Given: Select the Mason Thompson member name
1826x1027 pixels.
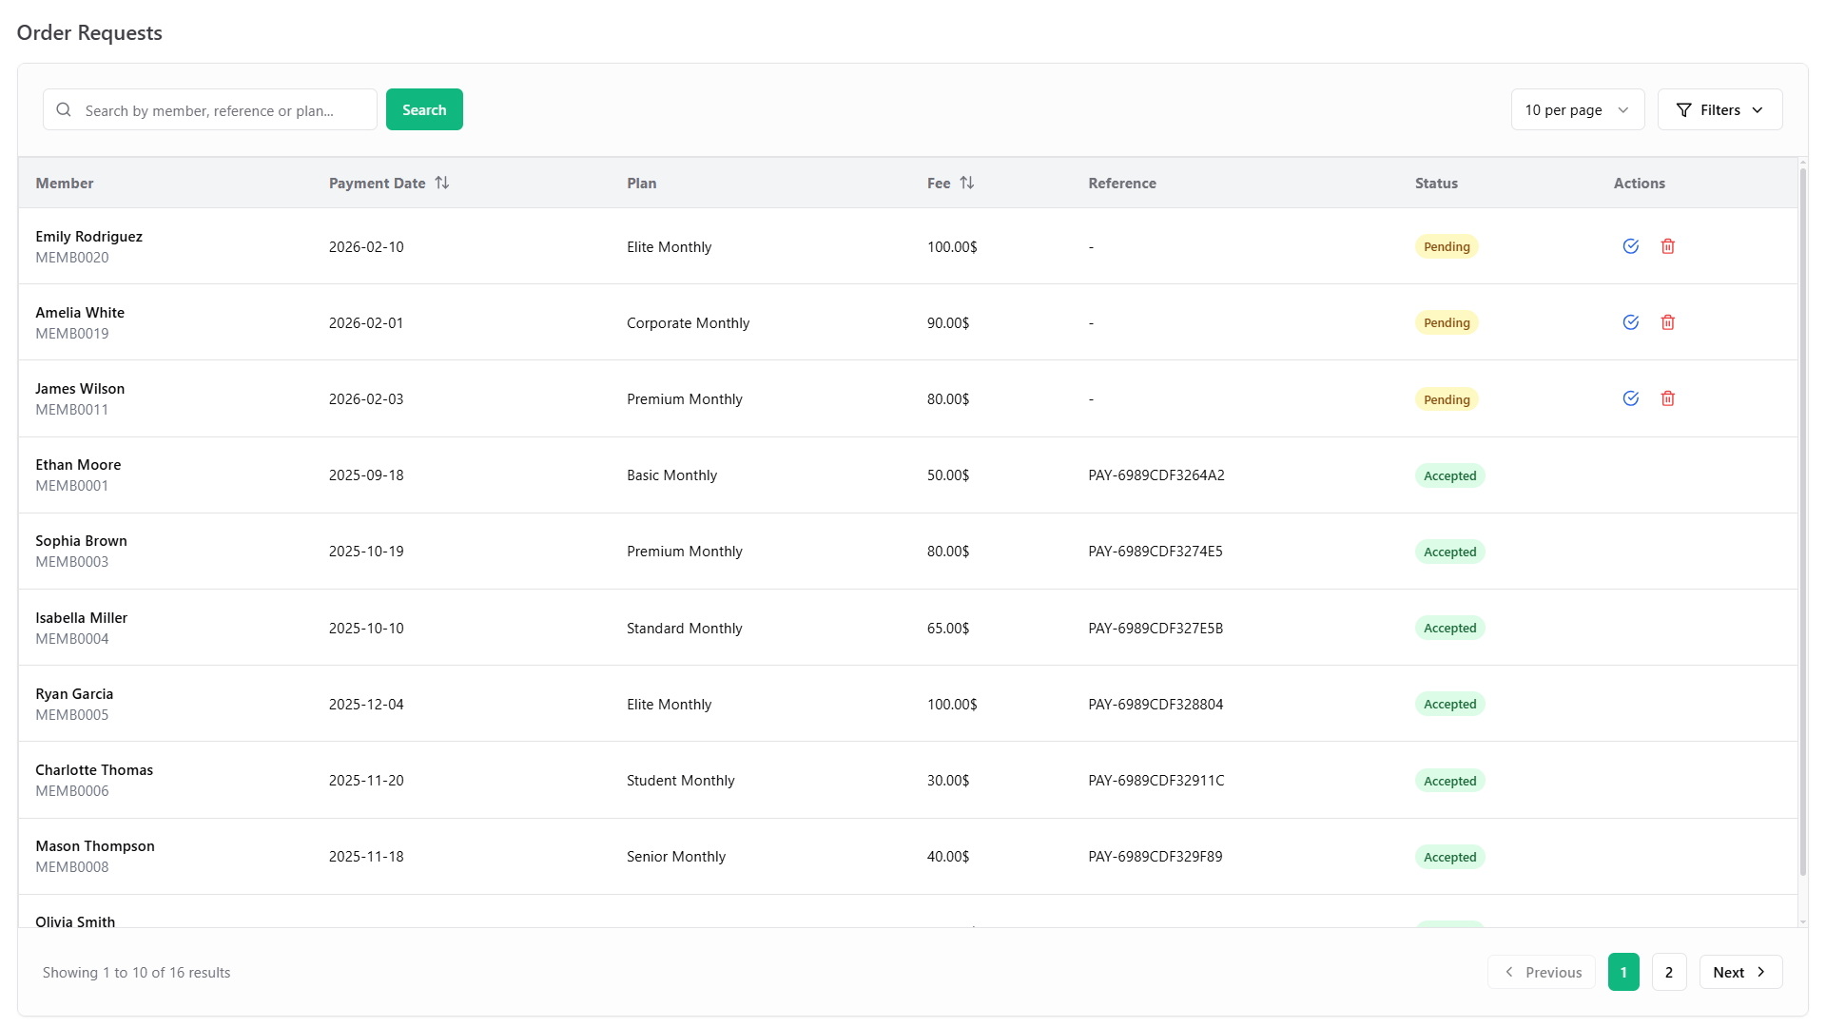Looking at the screenshot, I should tap(95, 846).
